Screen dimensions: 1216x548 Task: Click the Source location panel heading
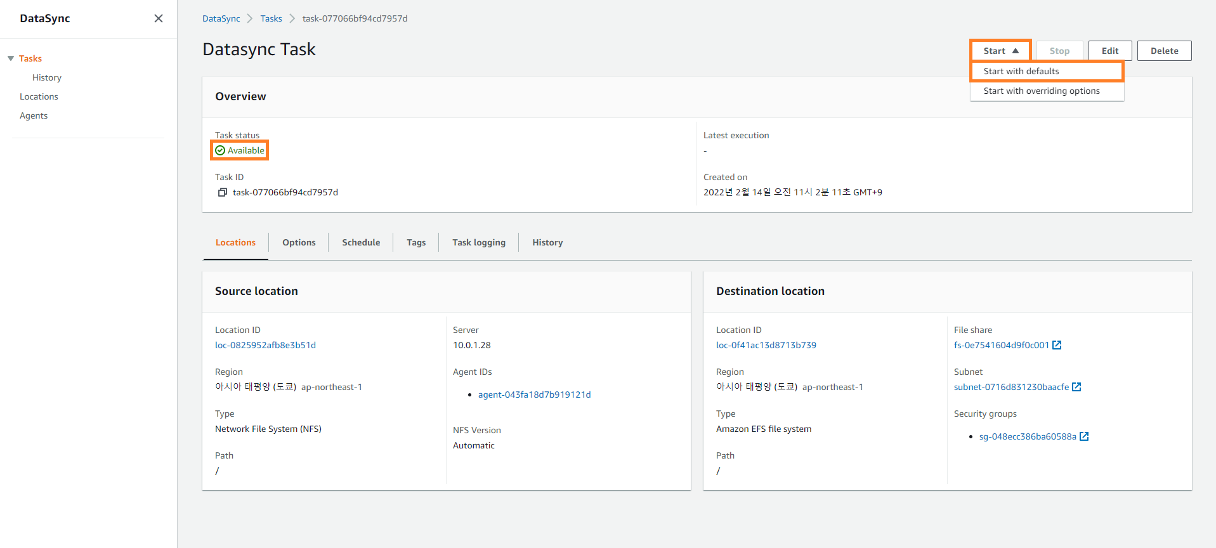(x=256, y=291)
